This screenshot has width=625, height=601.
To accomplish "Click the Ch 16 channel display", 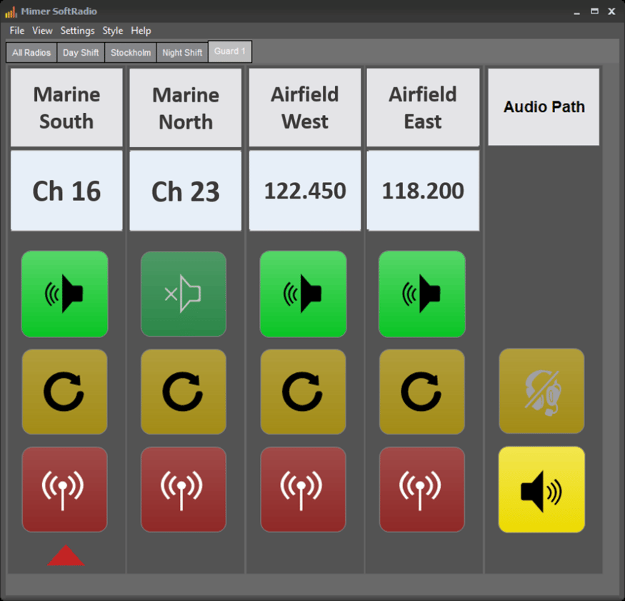I will [66, 191].
